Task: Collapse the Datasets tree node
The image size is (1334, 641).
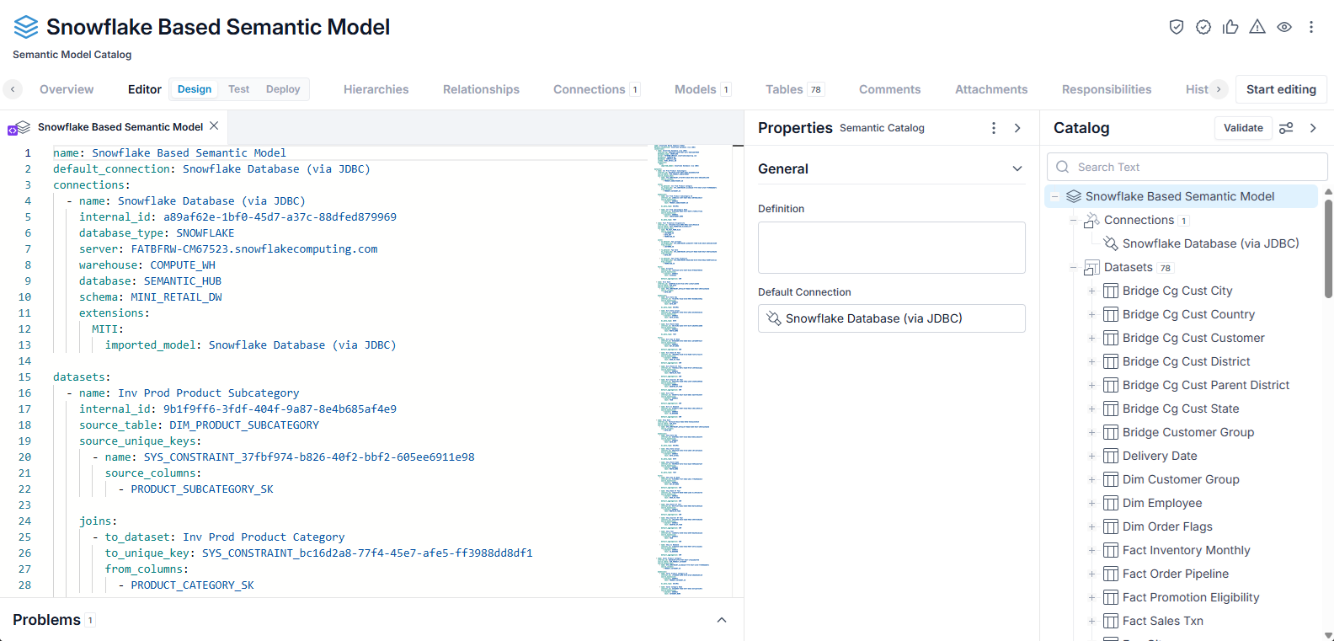Action: coord(1073,267)
